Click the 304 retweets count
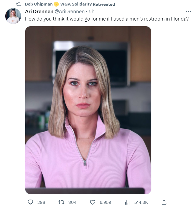 [72, 202]
